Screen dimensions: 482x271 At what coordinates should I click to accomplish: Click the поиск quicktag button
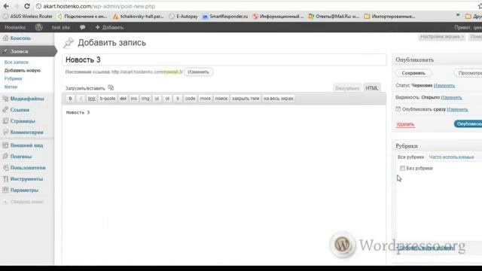pyautogui.click(x=221, y=99)
